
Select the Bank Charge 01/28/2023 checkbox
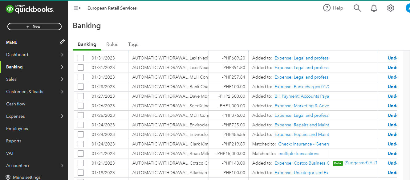coord(81,87)
